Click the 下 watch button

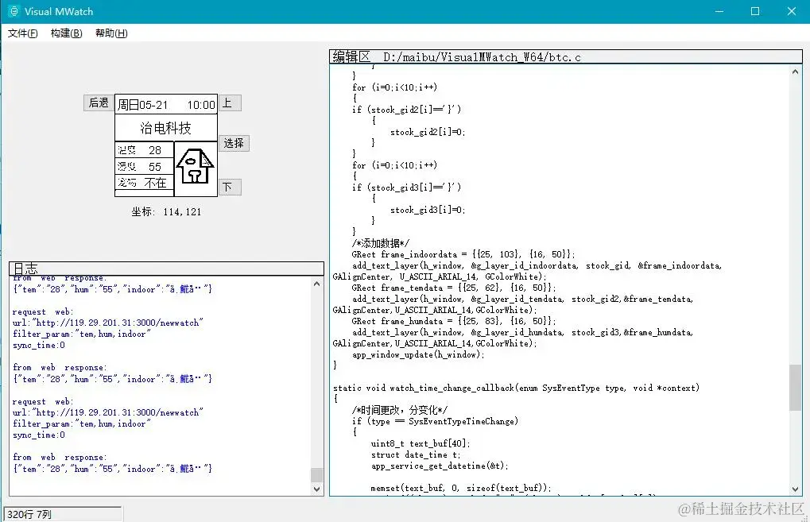(230, 187)
